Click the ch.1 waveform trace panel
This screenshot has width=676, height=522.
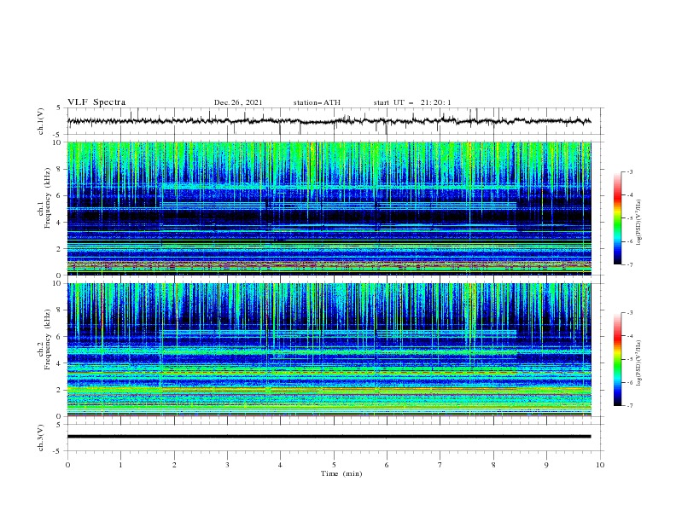[x=335, y=121]
